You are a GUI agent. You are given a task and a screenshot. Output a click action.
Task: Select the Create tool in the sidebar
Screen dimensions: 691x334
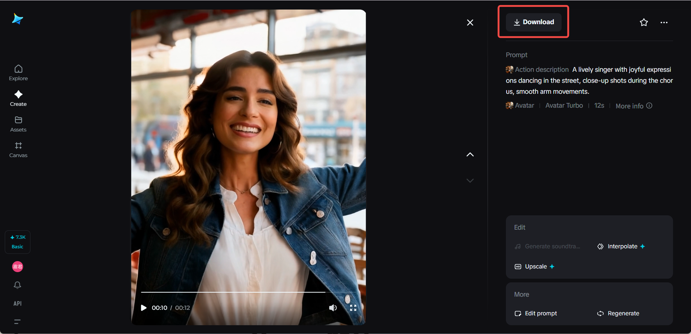pos(18,98)
